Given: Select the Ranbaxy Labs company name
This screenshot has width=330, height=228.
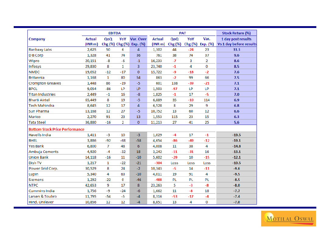Looking at the screenshot, I should pyautogui.click(x=40, y=50).
